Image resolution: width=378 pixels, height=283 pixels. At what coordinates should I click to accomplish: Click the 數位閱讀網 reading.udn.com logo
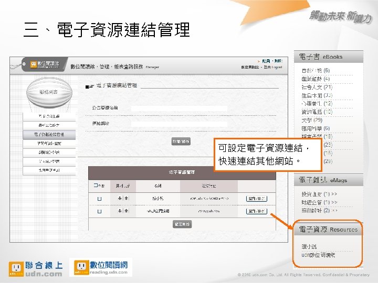(101, 267)
